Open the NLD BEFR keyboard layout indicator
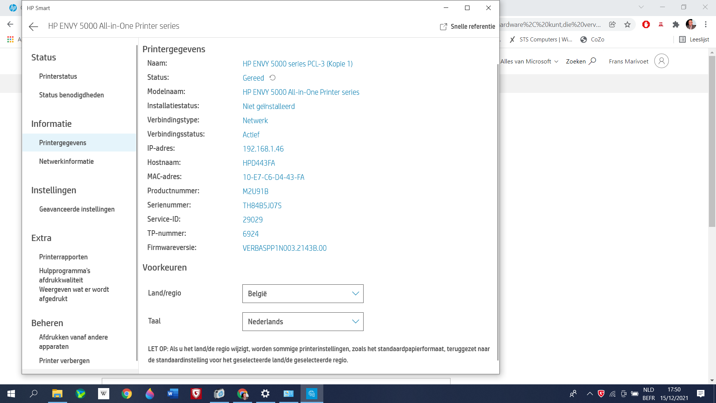This screenshot has height=403, width=716. (x=649, y=394)
